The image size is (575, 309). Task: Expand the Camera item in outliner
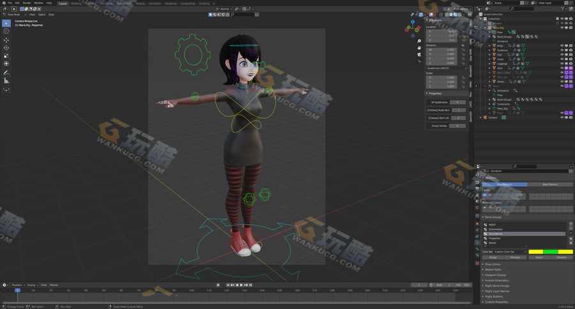point(480,117)
